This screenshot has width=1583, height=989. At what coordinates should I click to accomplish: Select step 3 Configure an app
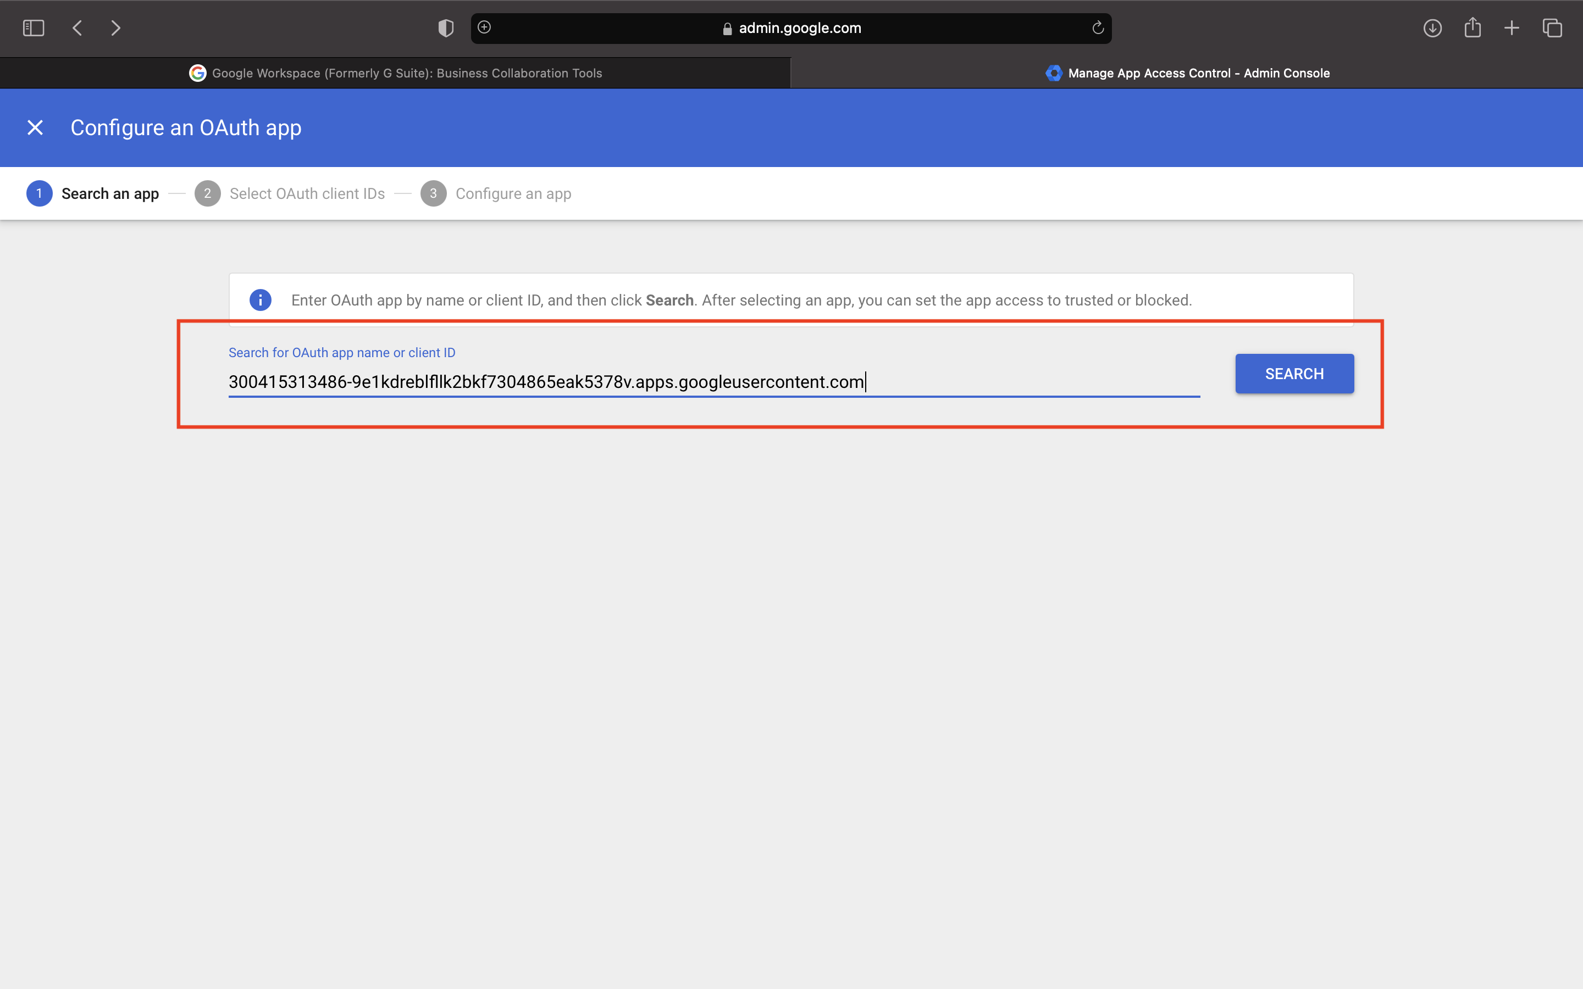tap(496, 193)
